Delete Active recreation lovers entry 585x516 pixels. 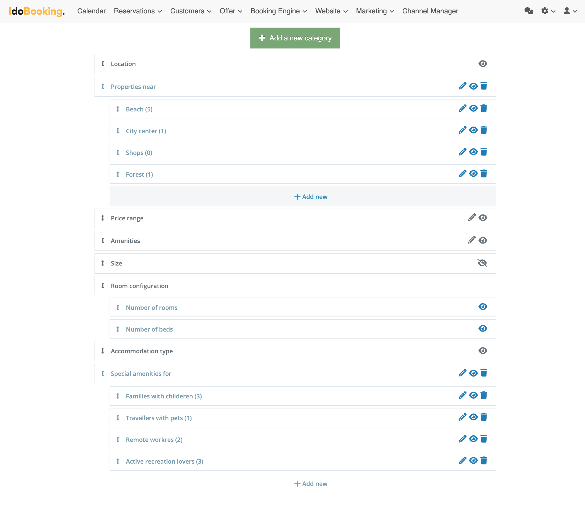pyautogui.click(x=484, y=461)
